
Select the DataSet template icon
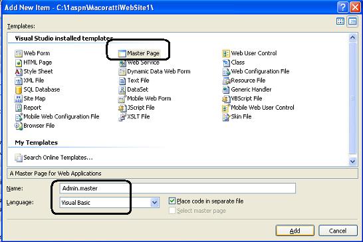click(122, 90)
